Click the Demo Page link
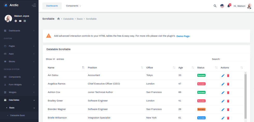 183,36
